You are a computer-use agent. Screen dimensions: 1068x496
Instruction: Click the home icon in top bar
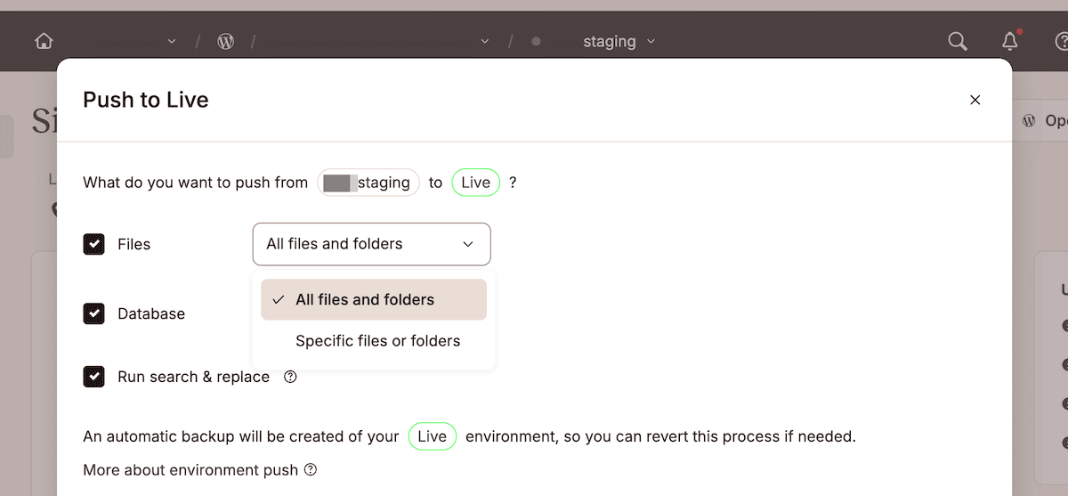(44, 41)
